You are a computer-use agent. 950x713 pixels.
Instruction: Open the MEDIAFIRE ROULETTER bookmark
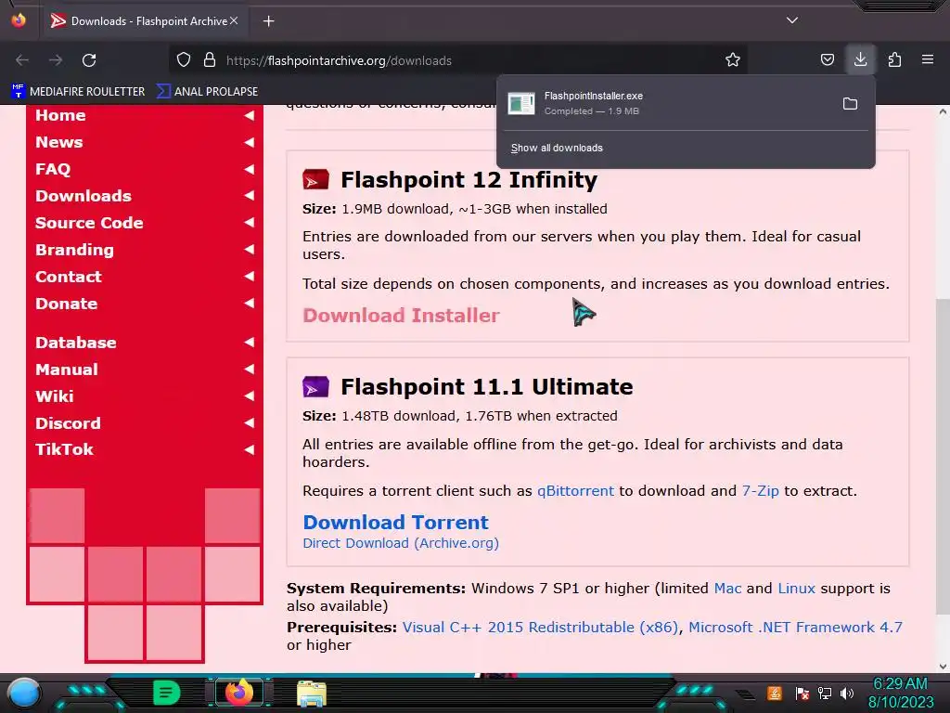78,92
